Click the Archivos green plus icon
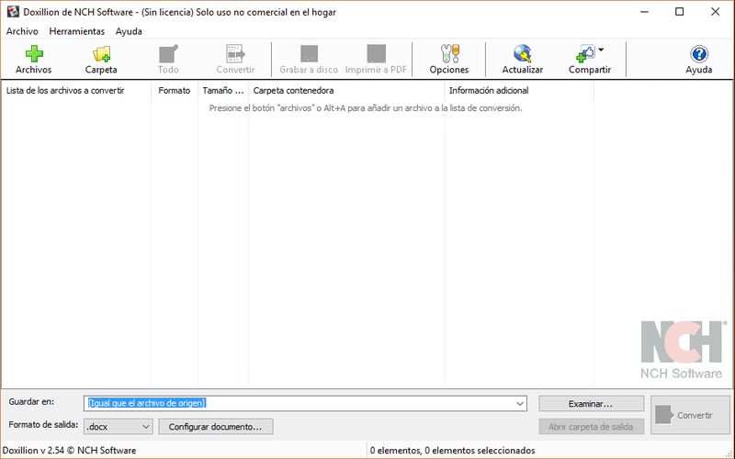Screen dimensions: 735x459 (x=34, y=54)
